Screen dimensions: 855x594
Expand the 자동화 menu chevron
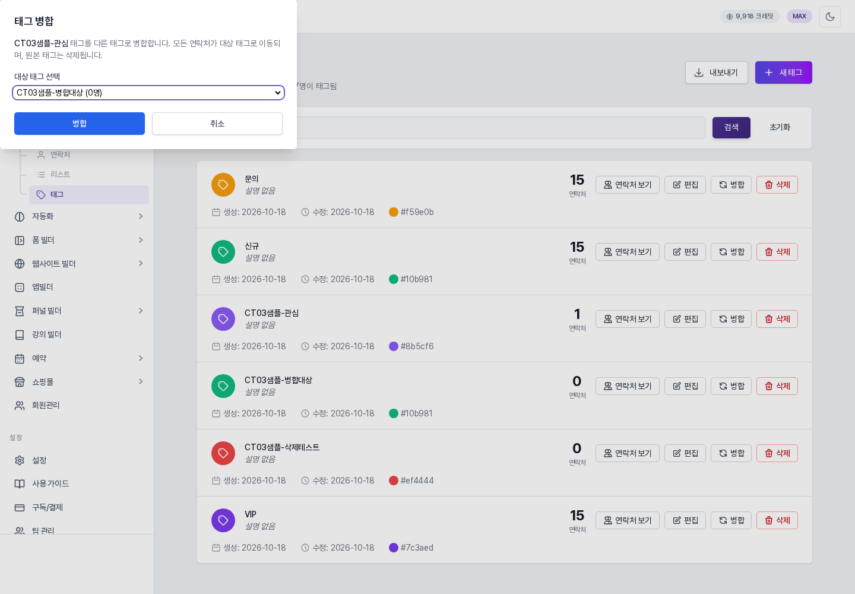pos(141,216)
